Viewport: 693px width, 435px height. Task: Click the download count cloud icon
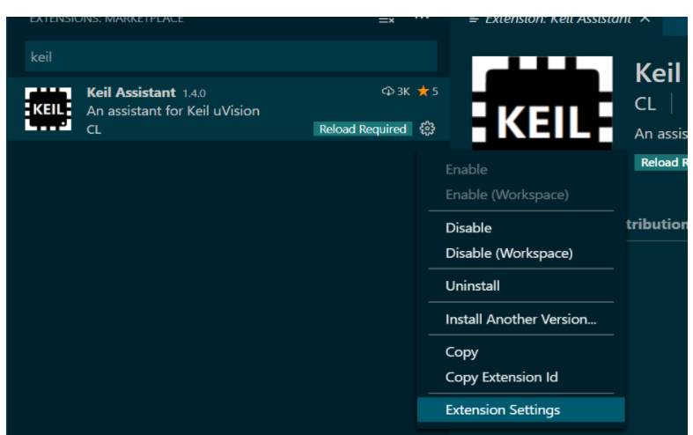387,91
